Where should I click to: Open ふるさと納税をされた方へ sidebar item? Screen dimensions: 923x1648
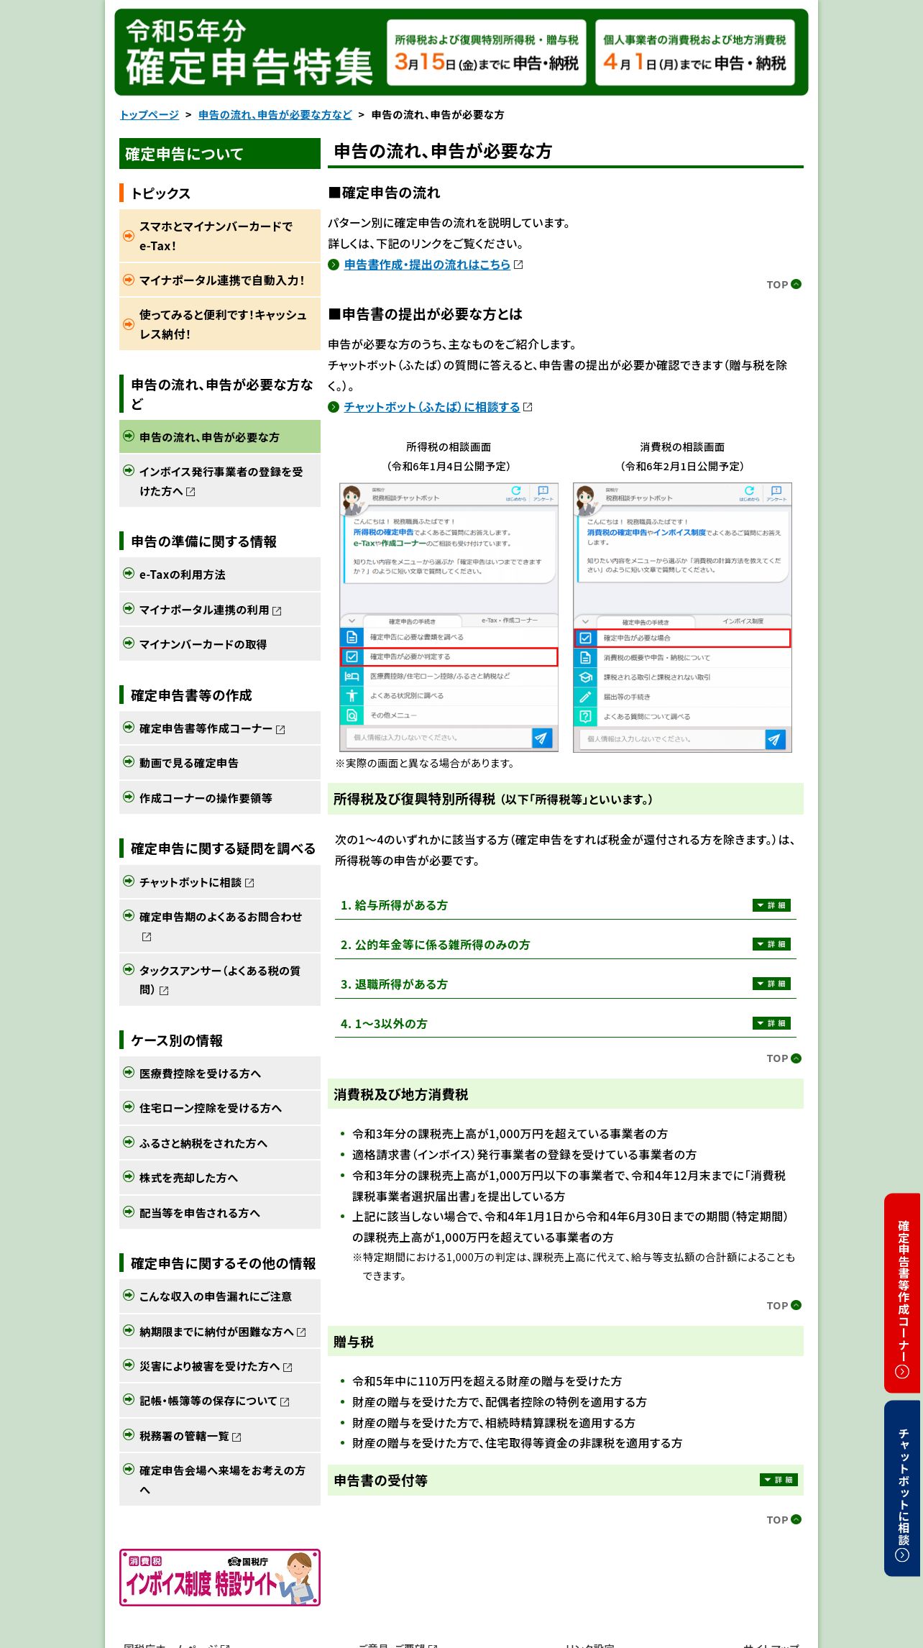pos(220,1143)
